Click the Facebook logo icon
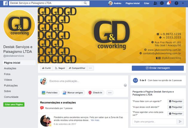The image size is (188, 128). point(5,3)
